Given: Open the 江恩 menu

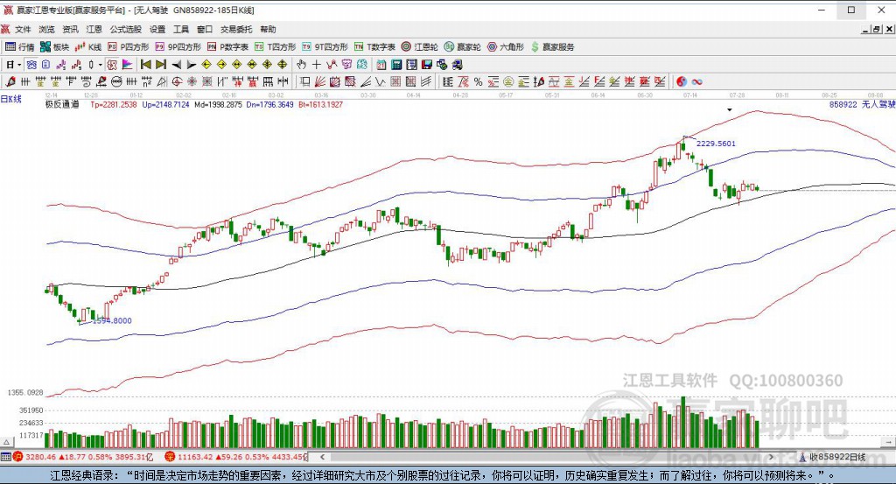Looking at the screenshot, I should 94,29.
